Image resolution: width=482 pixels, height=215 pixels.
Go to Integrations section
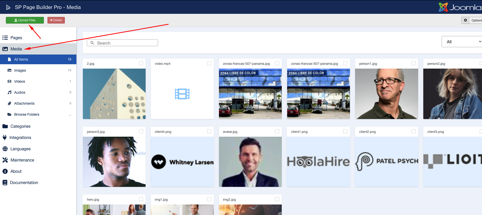[38, 137]
